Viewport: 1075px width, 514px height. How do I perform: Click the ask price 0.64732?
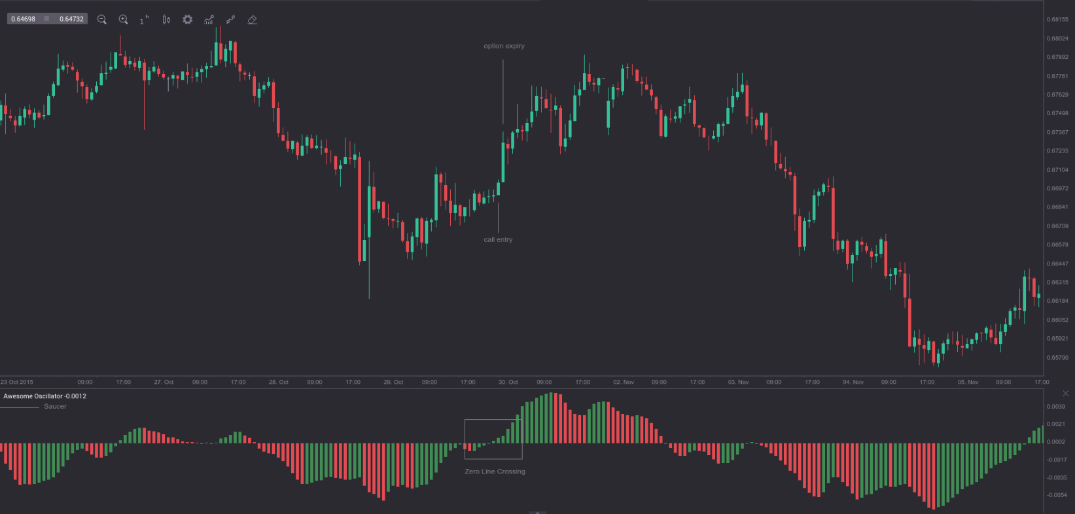(71, 19)
